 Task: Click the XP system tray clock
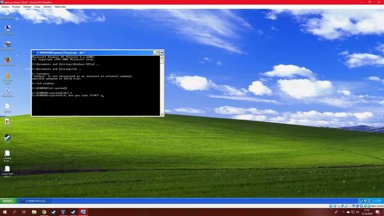377,201
